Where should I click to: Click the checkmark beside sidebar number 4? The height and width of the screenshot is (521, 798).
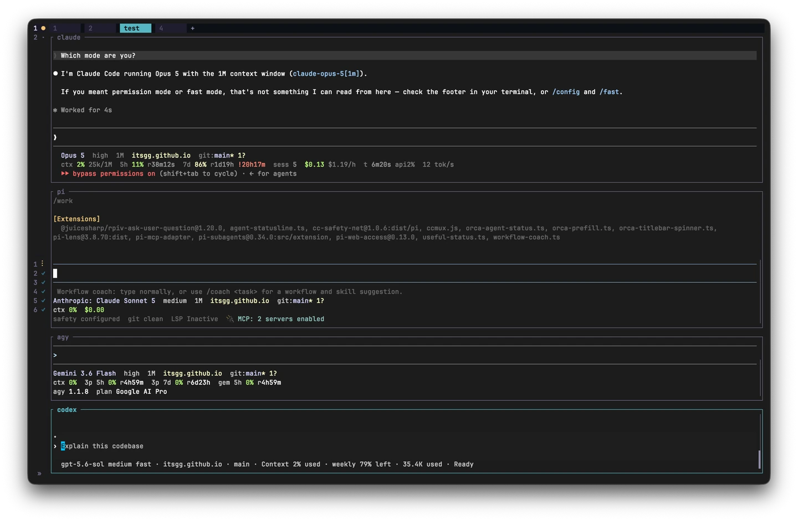click(43, 291)
